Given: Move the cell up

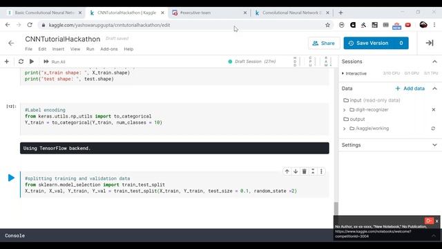Looking at the screenshot, I should (x=287, y=172).
